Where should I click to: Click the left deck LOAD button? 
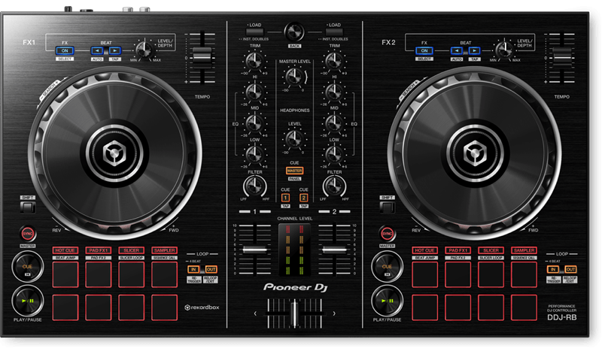point(255,32)
